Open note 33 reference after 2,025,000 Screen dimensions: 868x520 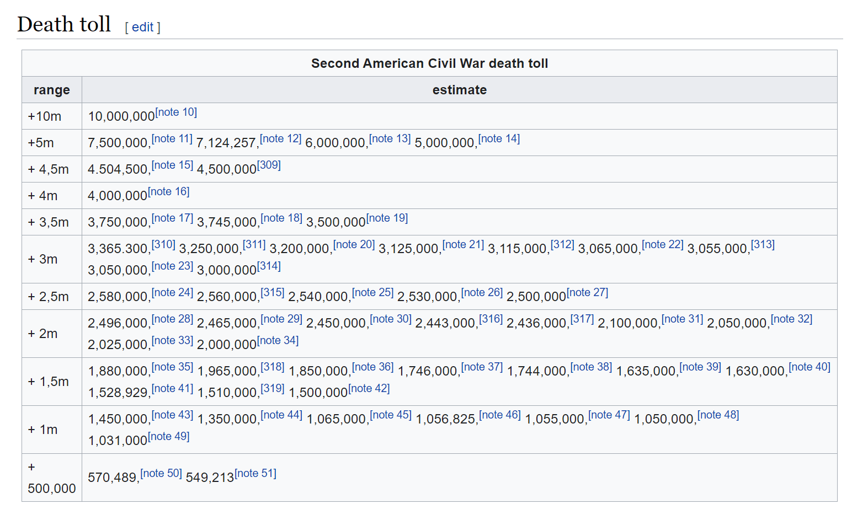[172, 340]
